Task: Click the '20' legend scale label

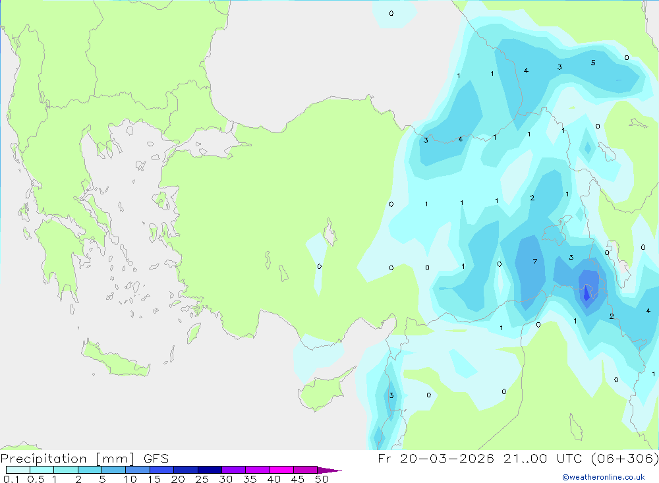Action: tap(178, 479)
